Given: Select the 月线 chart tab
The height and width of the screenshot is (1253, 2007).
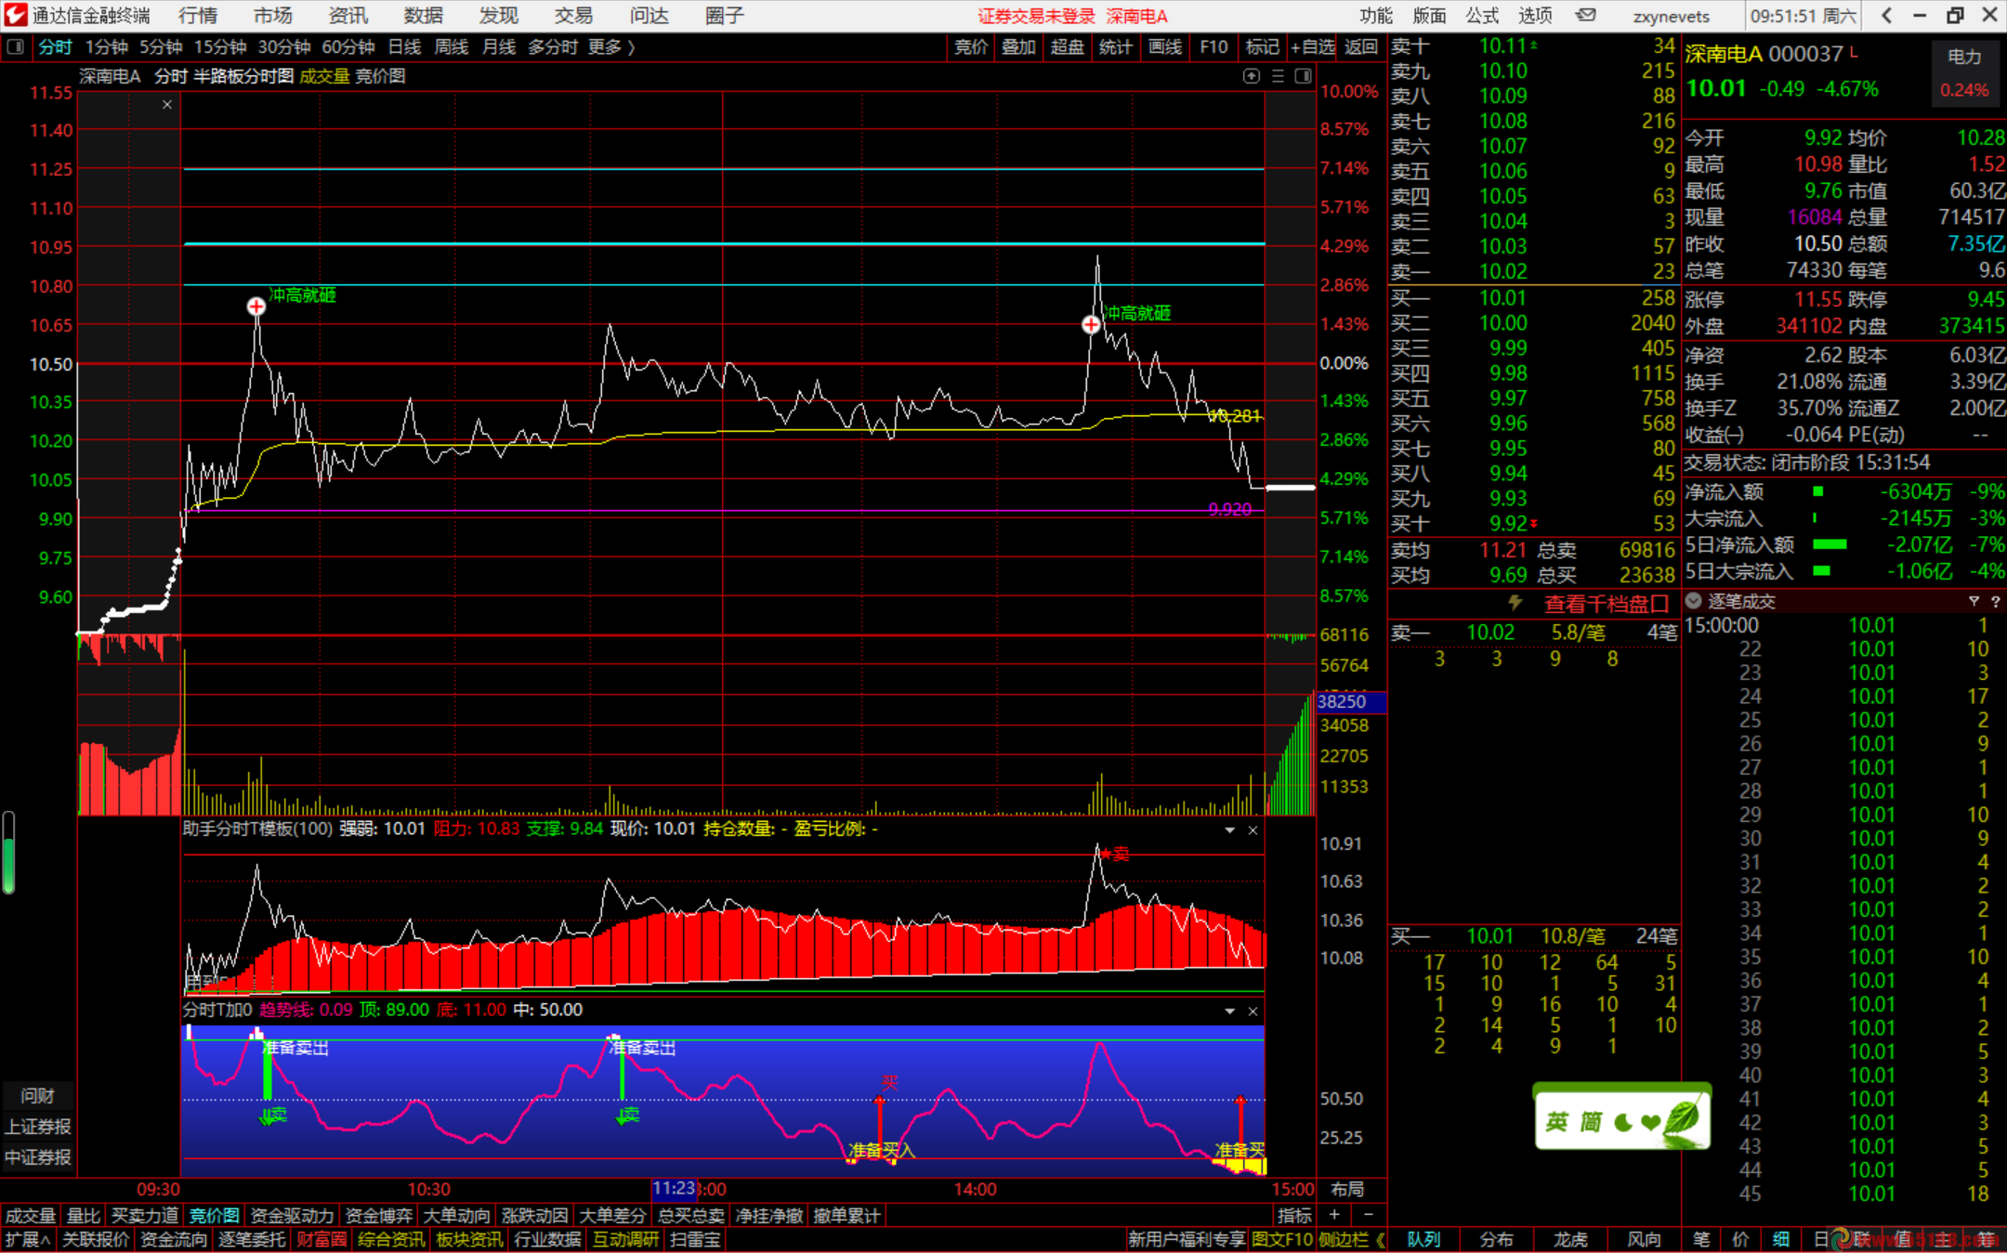Looking at the screenshot, I should [x=499, y=47].
